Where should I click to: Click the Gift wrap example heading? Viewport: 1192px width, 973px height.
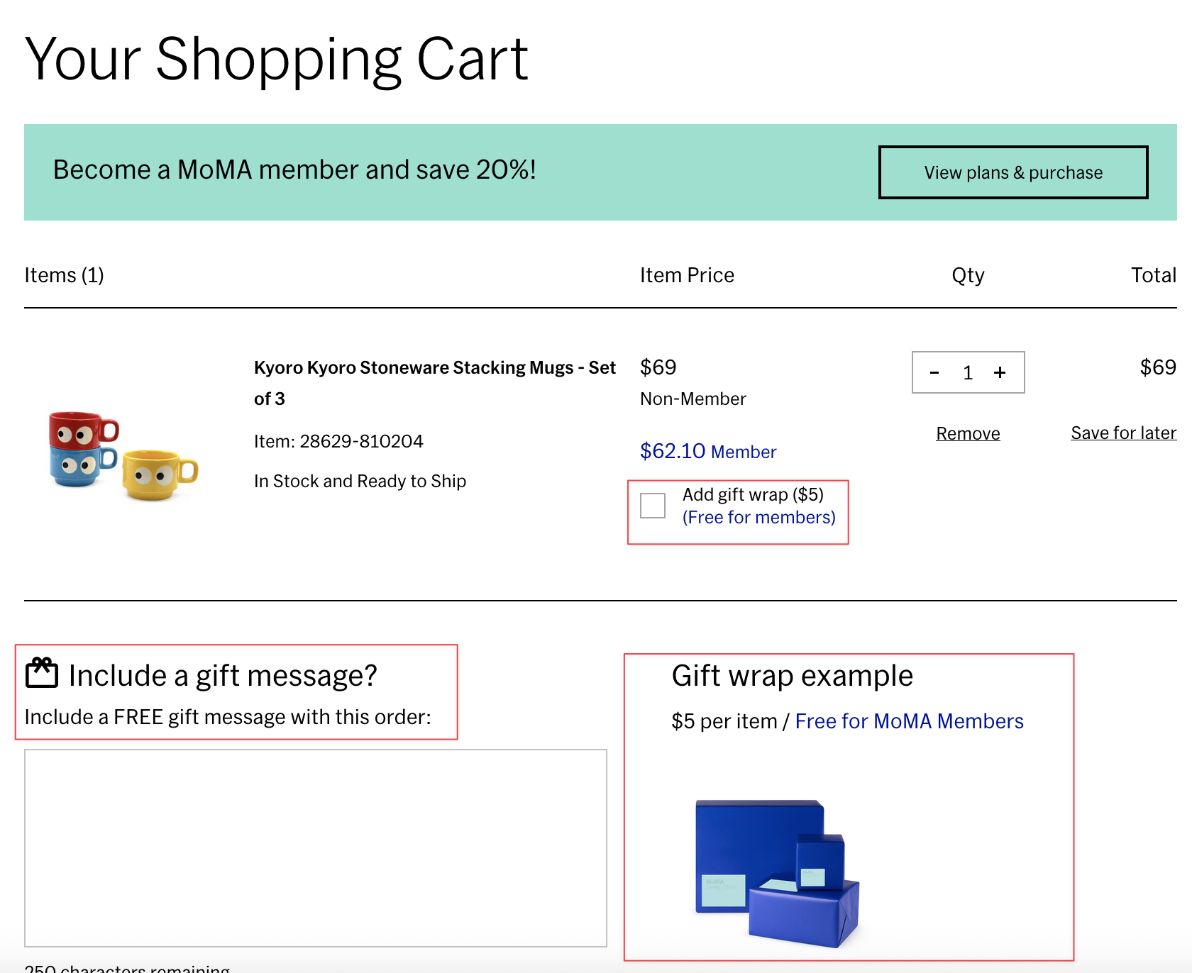click(x=792, y=676)
